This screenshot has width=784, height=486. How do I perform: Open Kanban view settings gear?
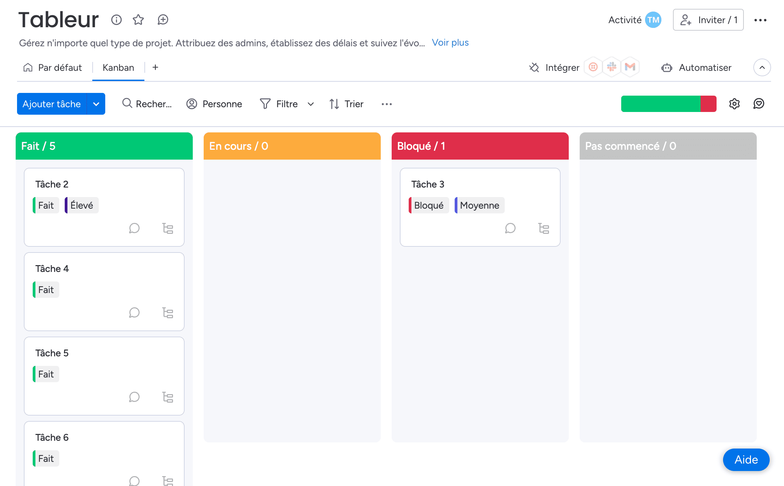[734, 104]
